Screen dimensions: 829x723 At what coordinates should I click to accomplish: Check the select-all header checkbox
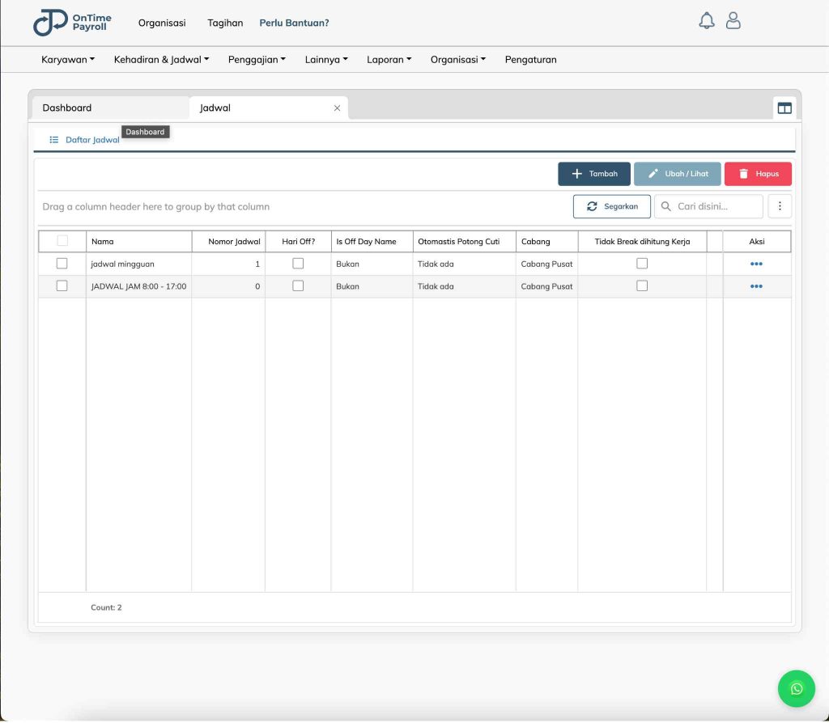[62, 241]
